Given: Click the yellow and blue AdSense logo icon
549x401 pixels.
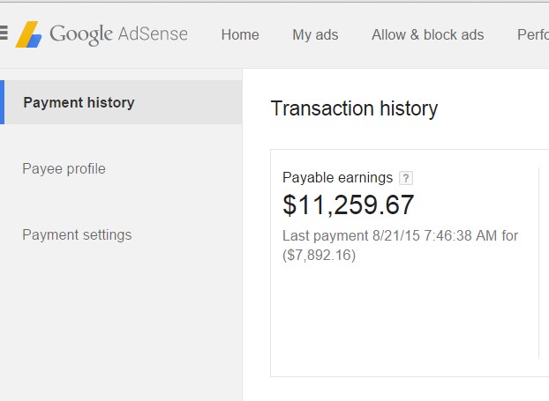Looking at the screenshot, I should pyautogui.click(x=28, y=35).
